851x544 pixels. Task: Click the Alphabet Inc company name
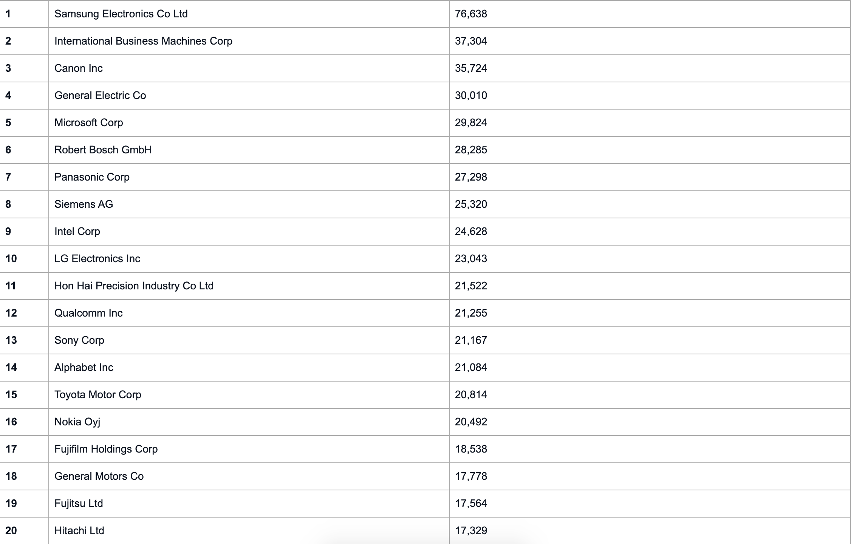pyautogui.click(x=84, y=368)
